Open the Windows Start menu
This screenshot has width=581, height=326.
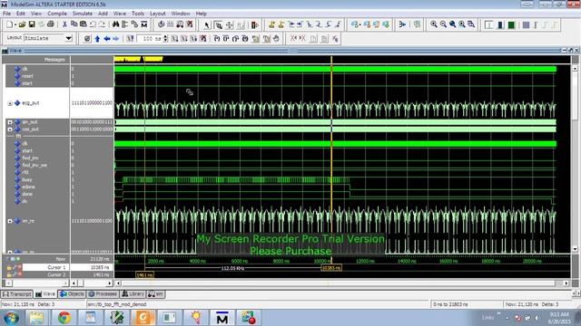point(11,318)
